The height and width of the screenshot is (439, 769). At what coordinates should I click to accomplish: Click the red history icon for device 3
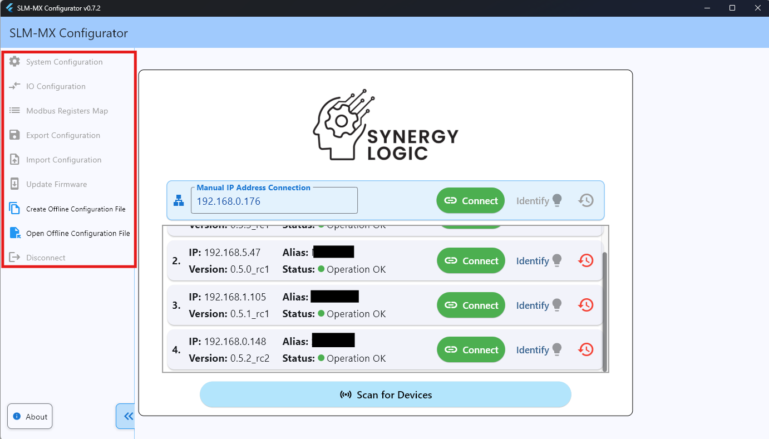(586, 305)
